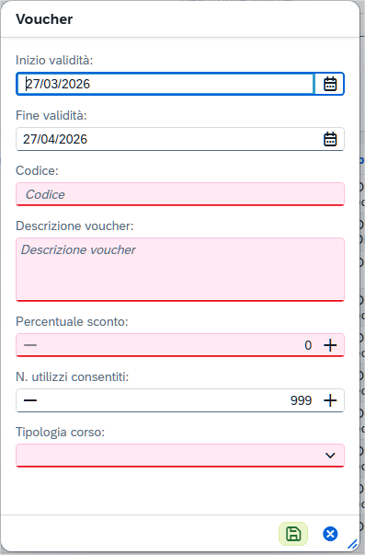Focus the Fine validità date field
This screenshot has width=365, height=555.
pos(166,139)
